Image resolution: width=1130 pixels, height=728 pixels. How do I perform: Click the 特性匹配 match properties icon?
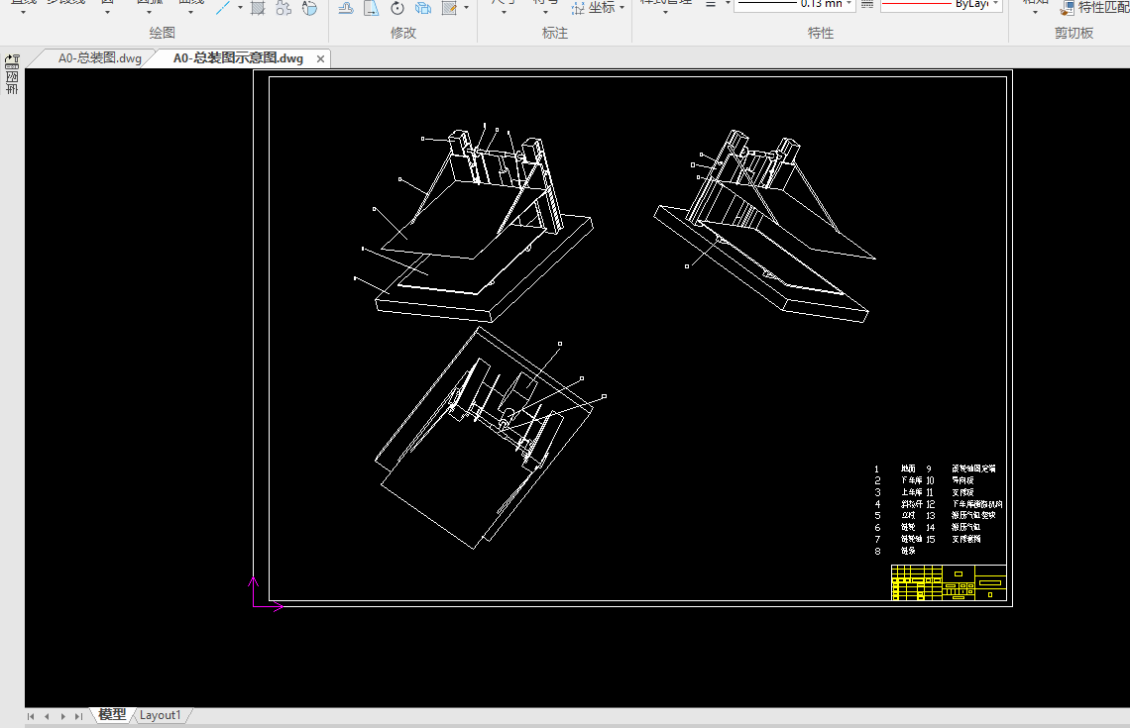(1067, 8)
